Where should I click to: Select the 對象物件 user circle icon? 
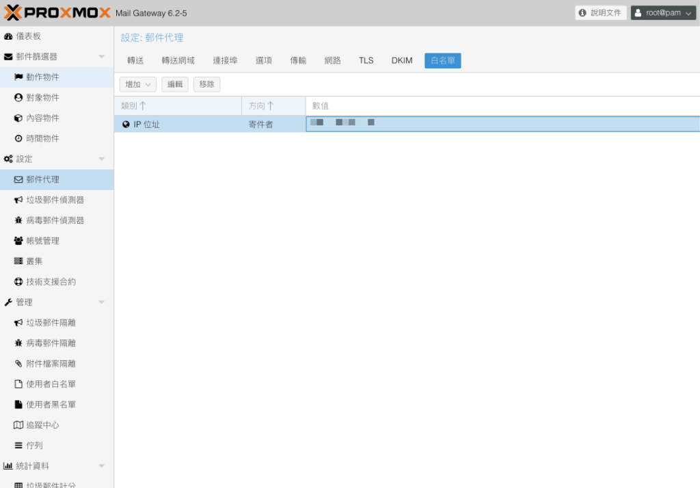18,97
